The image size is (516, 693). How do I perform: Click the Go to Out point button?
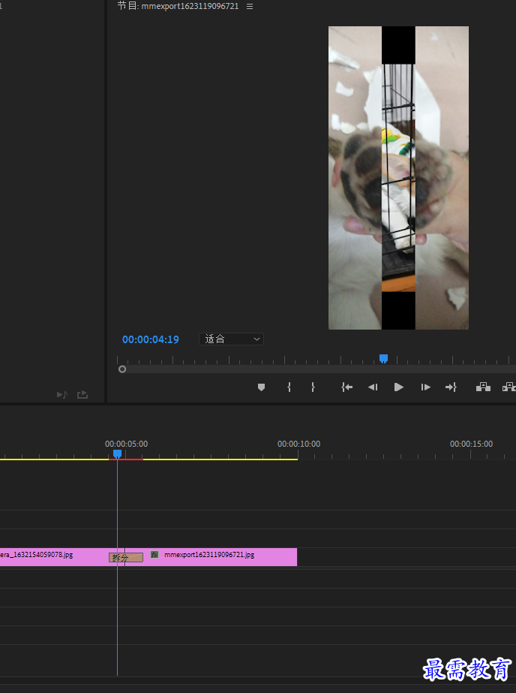(x=451, y=387)
